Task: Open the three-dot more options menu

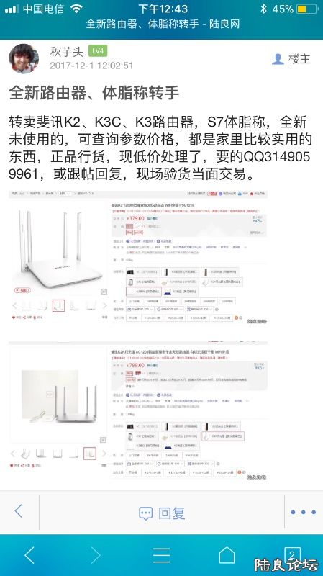Action: 303,512
